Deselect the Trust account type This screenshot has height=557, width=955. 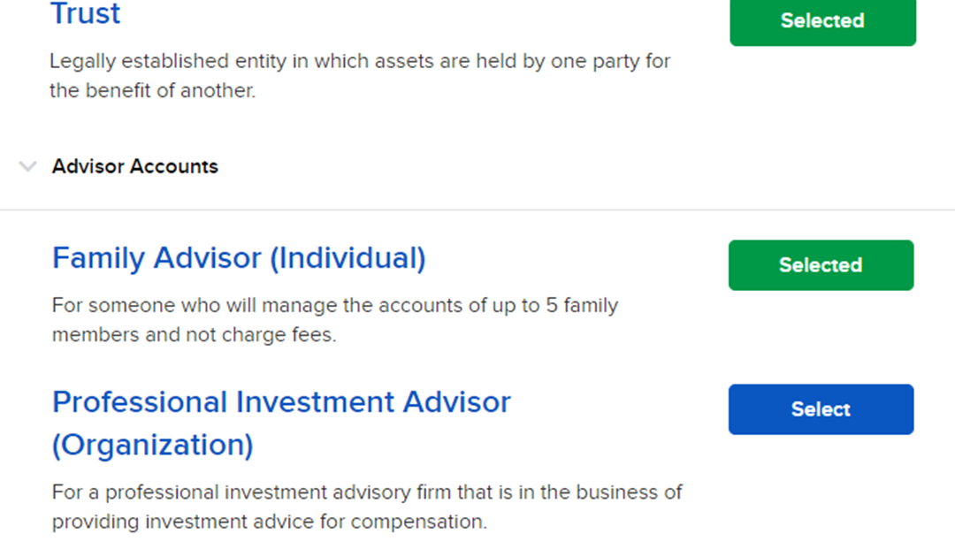(x=822, y=21)
